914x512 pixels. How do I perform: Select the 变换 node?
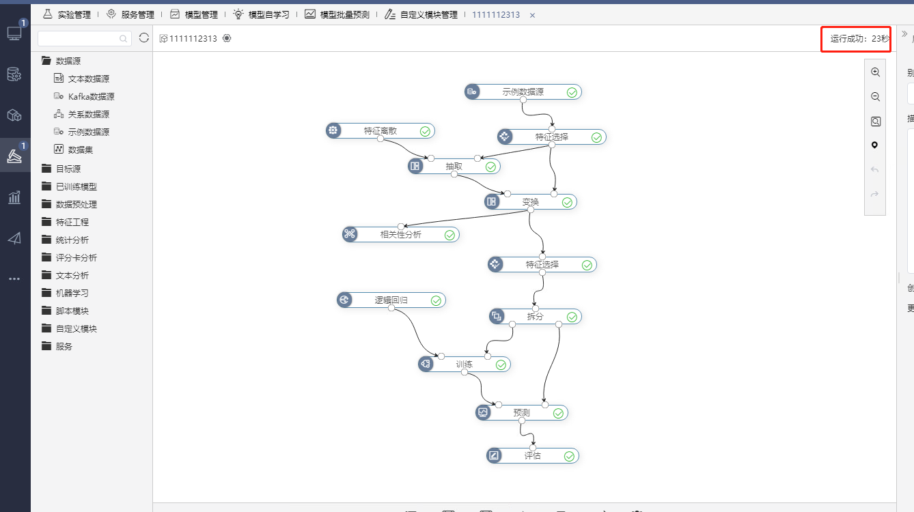coord(531,201)
